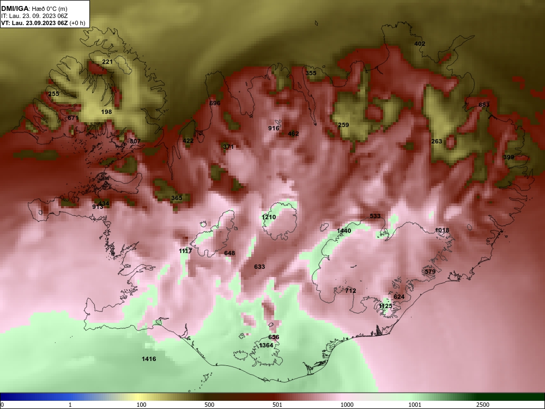This screenshot has width=545, height=409.
Task: Click the 365 height value
Action: (x=177, y=198)
